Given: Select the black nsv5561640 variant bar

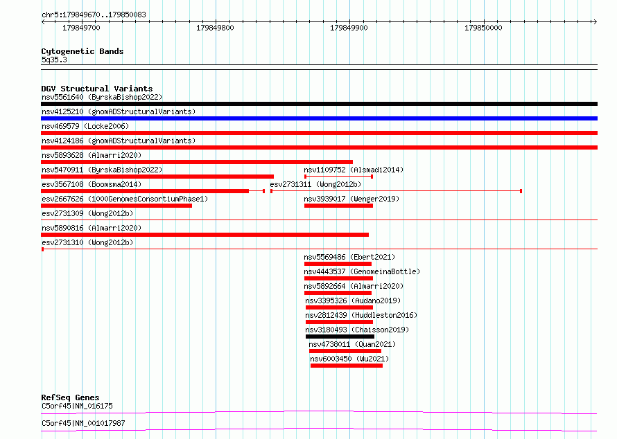Looking at the screenshot, I should [319, 104].
